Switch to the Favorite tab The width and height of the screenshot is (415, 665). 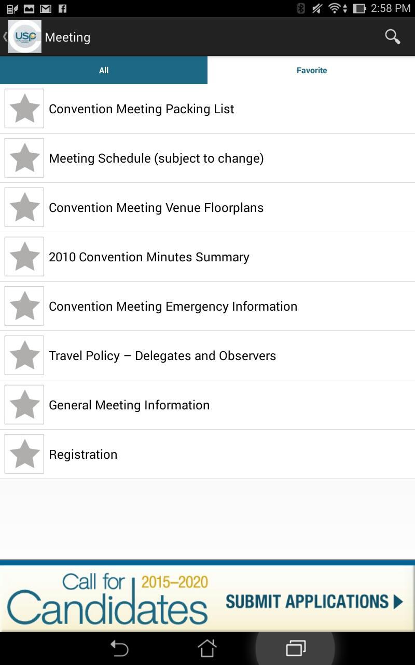311,70
